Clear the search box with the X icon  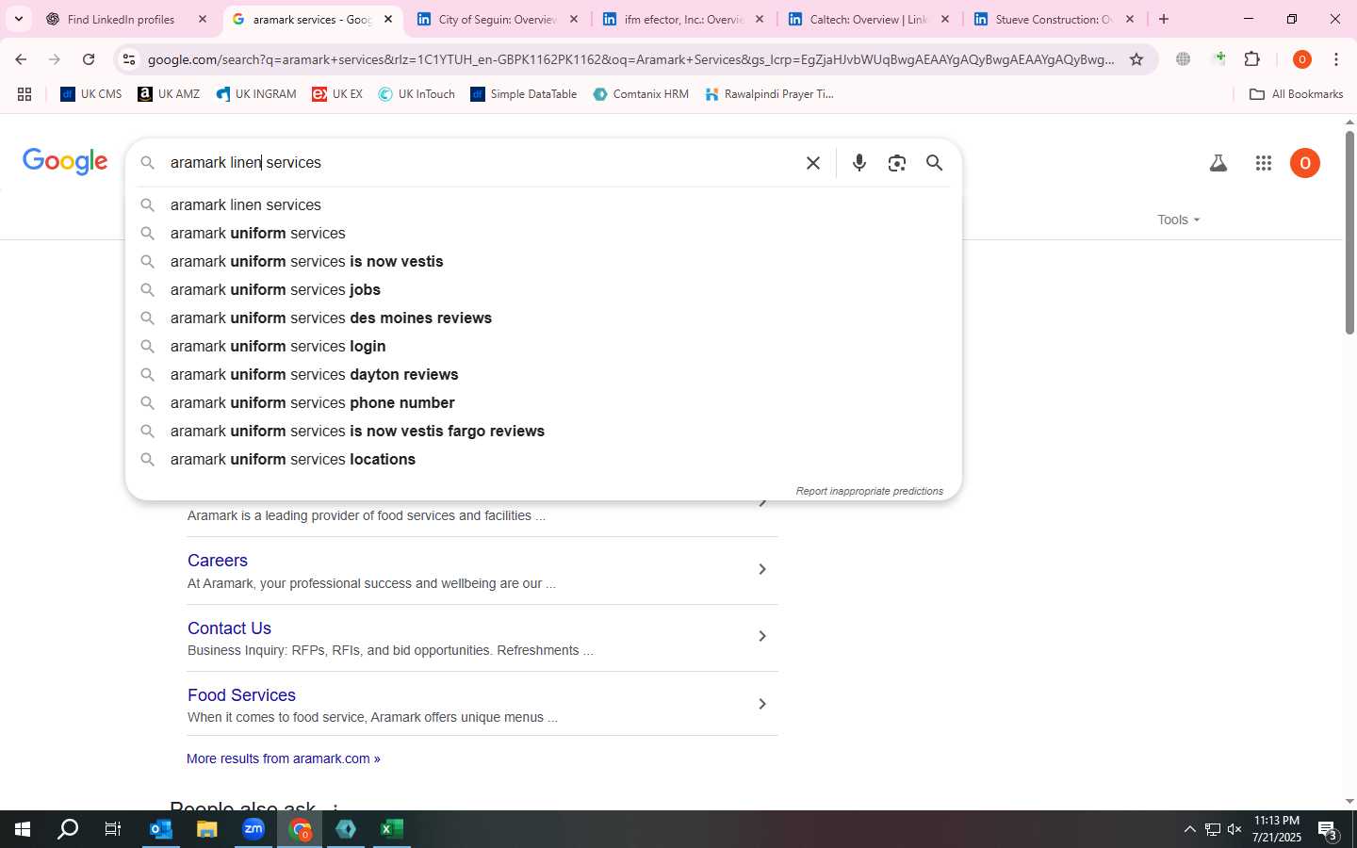813,163
